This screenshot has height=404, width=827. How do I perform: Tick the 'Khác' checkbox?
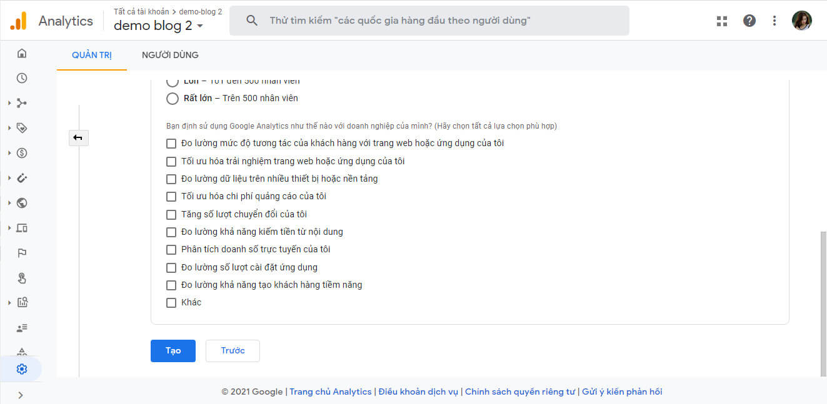click(x=171, y=303)
